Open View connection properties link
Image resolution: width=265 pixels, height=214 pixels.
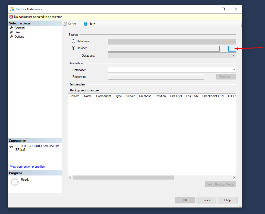(x=27, y=167)
